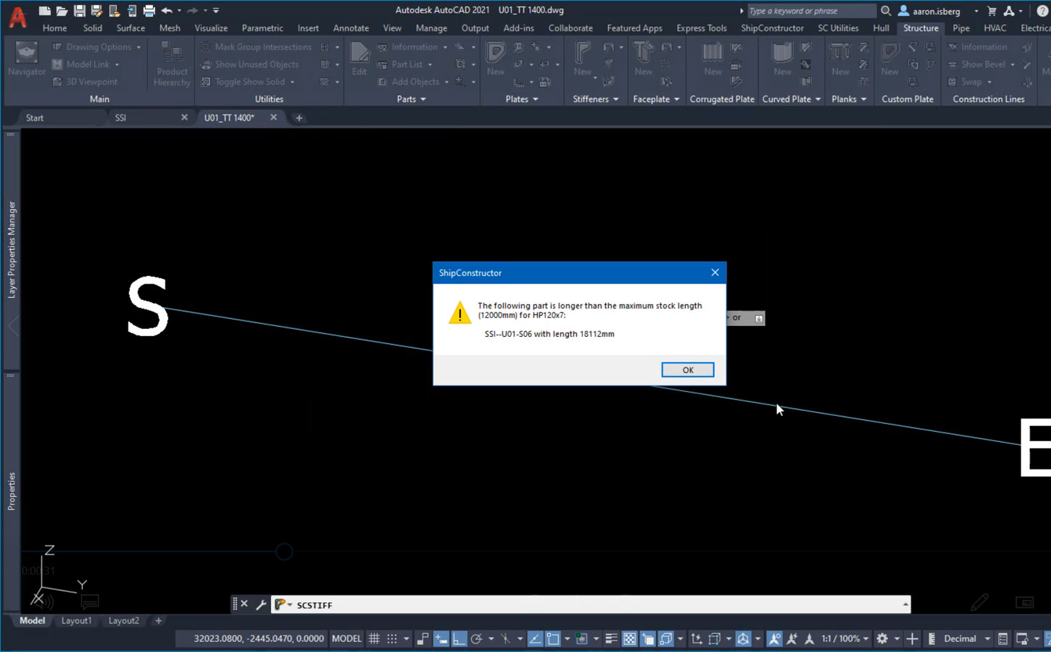Click the New stiffener icon in Stiffeners panel
The image size is (1051, 652).
(x=583, y=59)
